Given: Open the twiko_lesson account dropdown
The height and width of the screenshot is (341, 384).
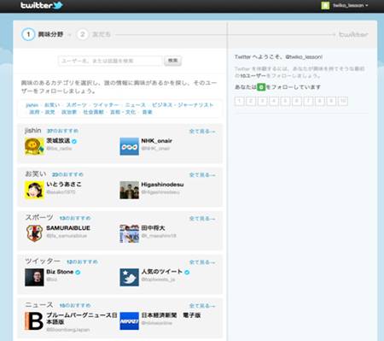Looking at the screenshot, I should point(350,5).
